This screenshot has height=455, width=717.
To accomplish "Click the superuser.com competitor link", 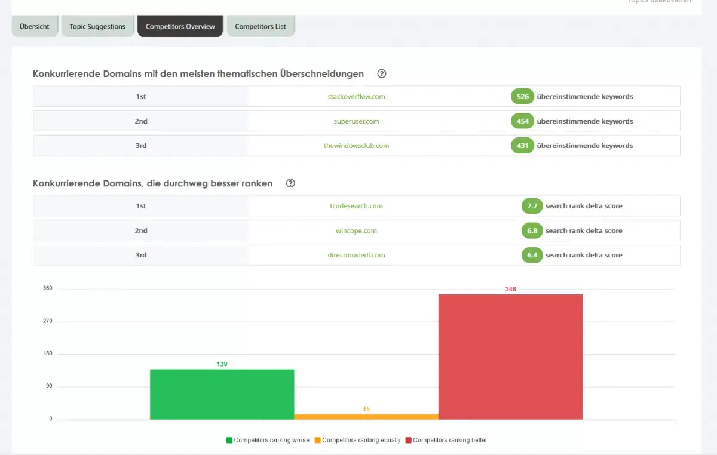I will click(356, 121).
